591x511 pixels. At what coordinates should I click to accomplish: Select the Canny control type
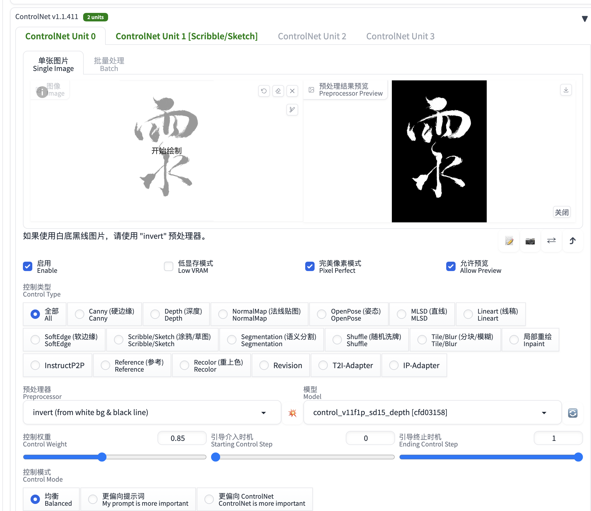(x=105, y=314)
